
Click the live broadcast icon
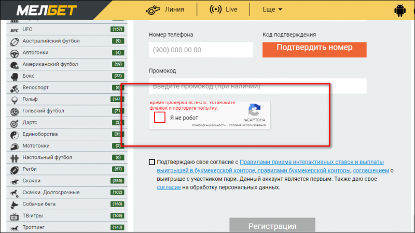(215, 9)
